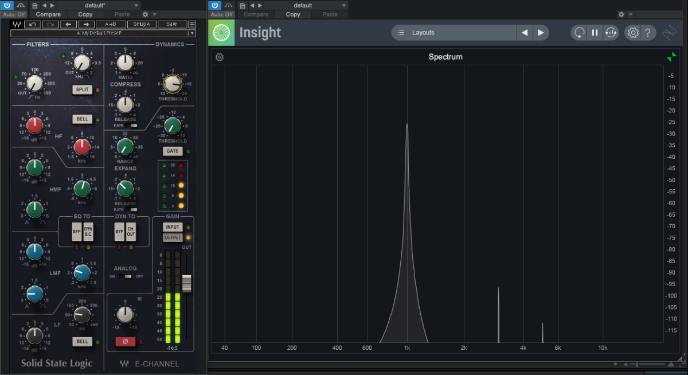
Task: Toggle the Insight window power/bypass button
Action: click(214, 5)
